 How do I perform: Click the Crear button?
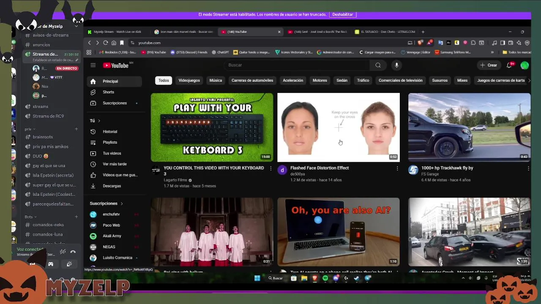pyautogui.click(x=489, y=65)
